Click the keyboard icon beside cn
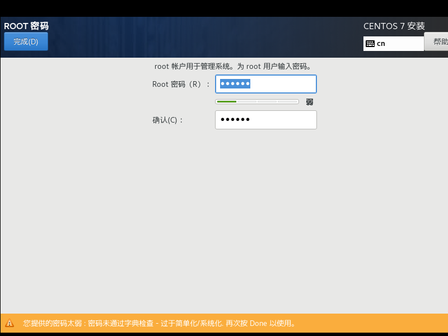 click(370, 44)
